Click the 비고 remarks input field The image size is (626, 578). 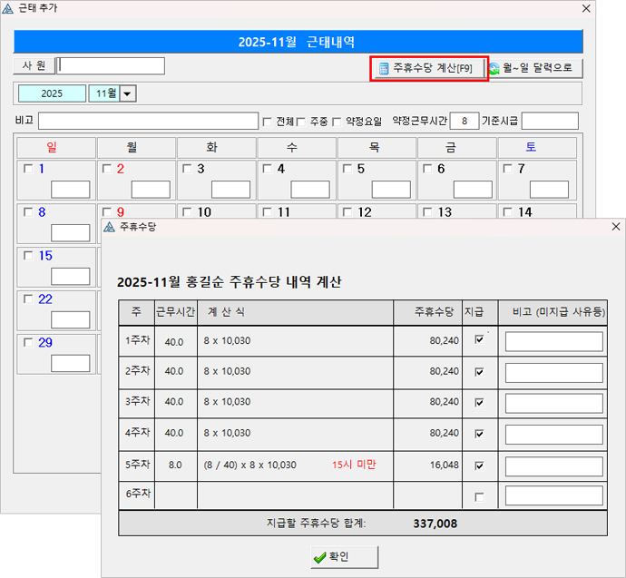click(x=148, y=121)
